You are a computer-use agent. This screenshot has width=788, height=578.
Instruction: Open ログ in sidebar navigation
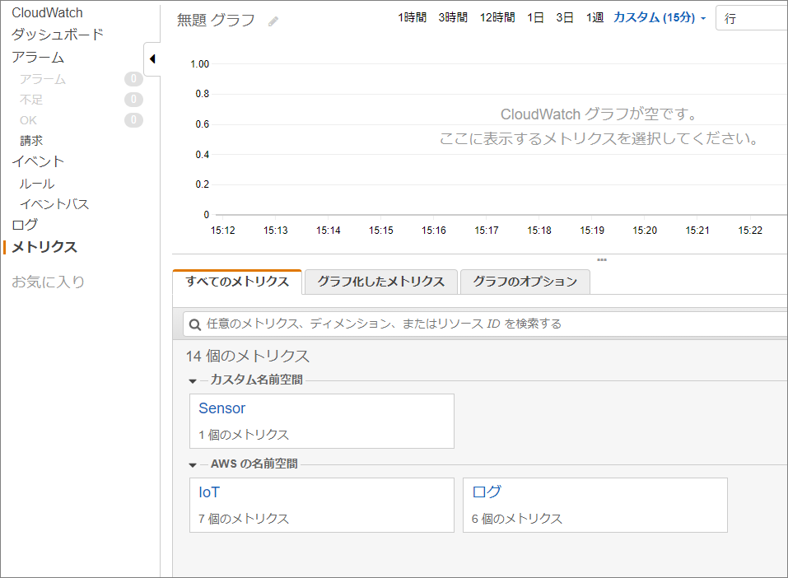coord(25,225)
